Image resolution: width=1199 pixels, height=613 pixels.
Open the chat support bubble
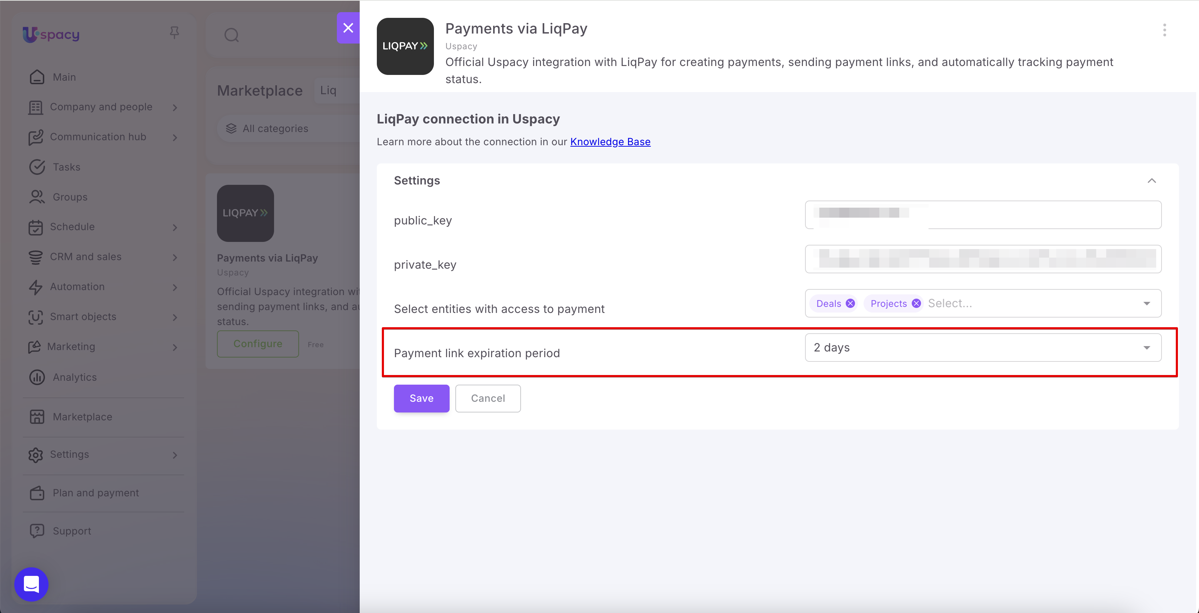coord(31,584)
